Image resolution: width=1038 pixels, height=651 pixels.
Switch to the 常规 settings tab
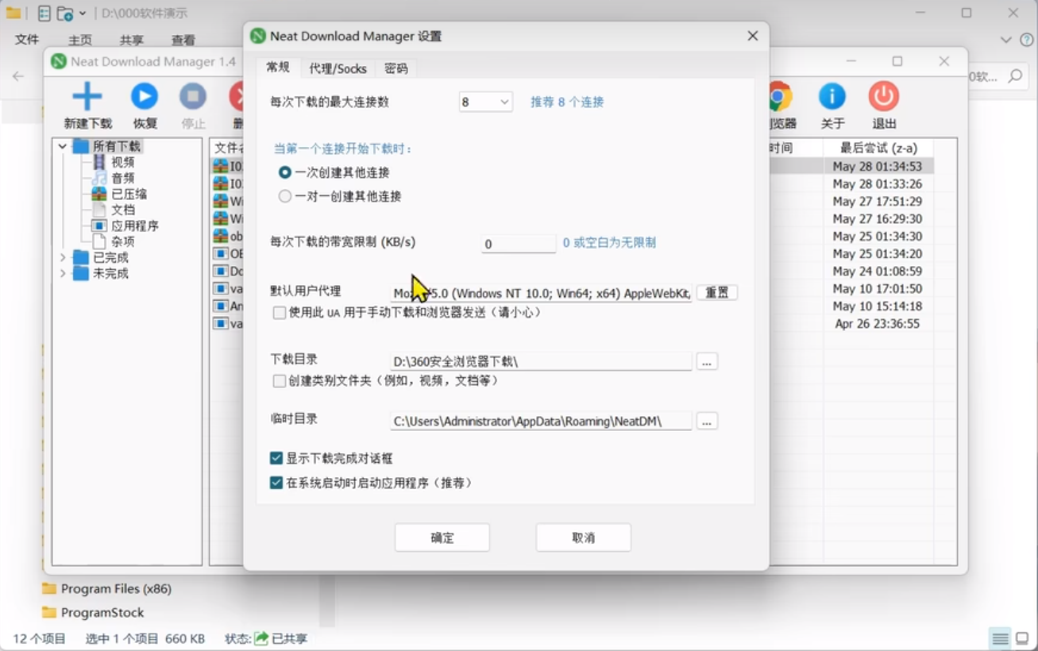(278, 67)
